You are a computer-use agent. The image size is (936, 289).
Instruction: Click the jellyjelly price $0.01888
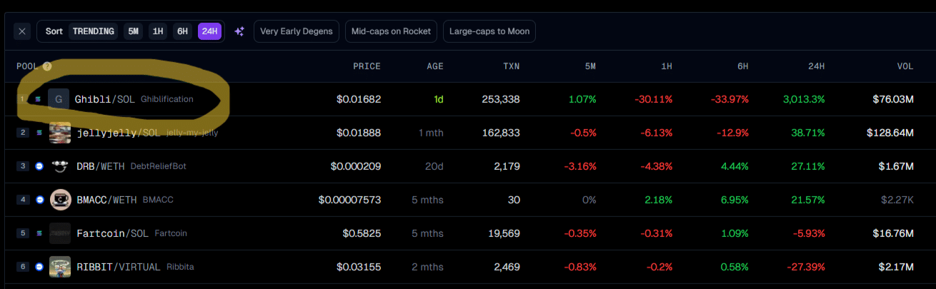click(359, 133)
